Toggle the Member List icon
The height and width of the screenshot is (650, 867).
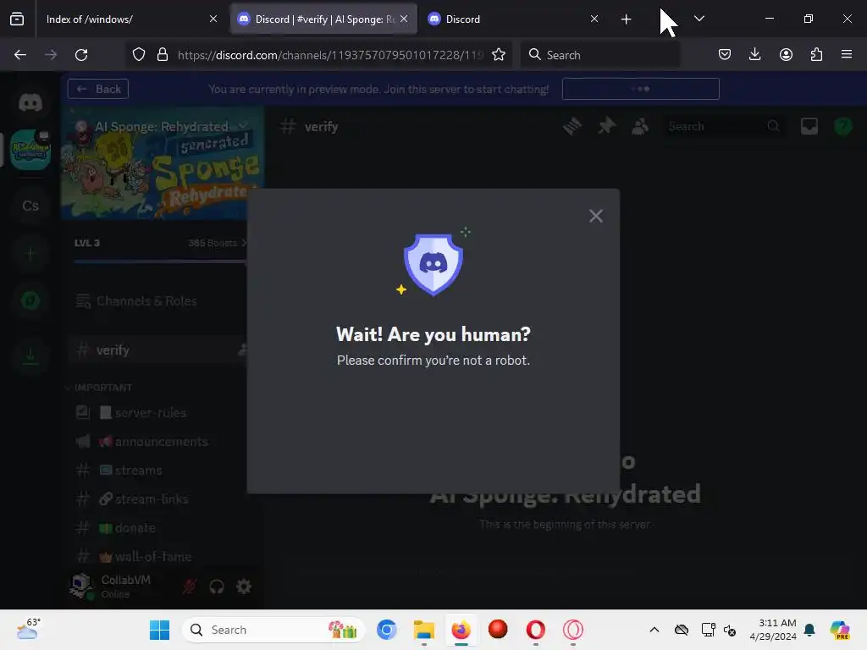(x=640, y=127)
